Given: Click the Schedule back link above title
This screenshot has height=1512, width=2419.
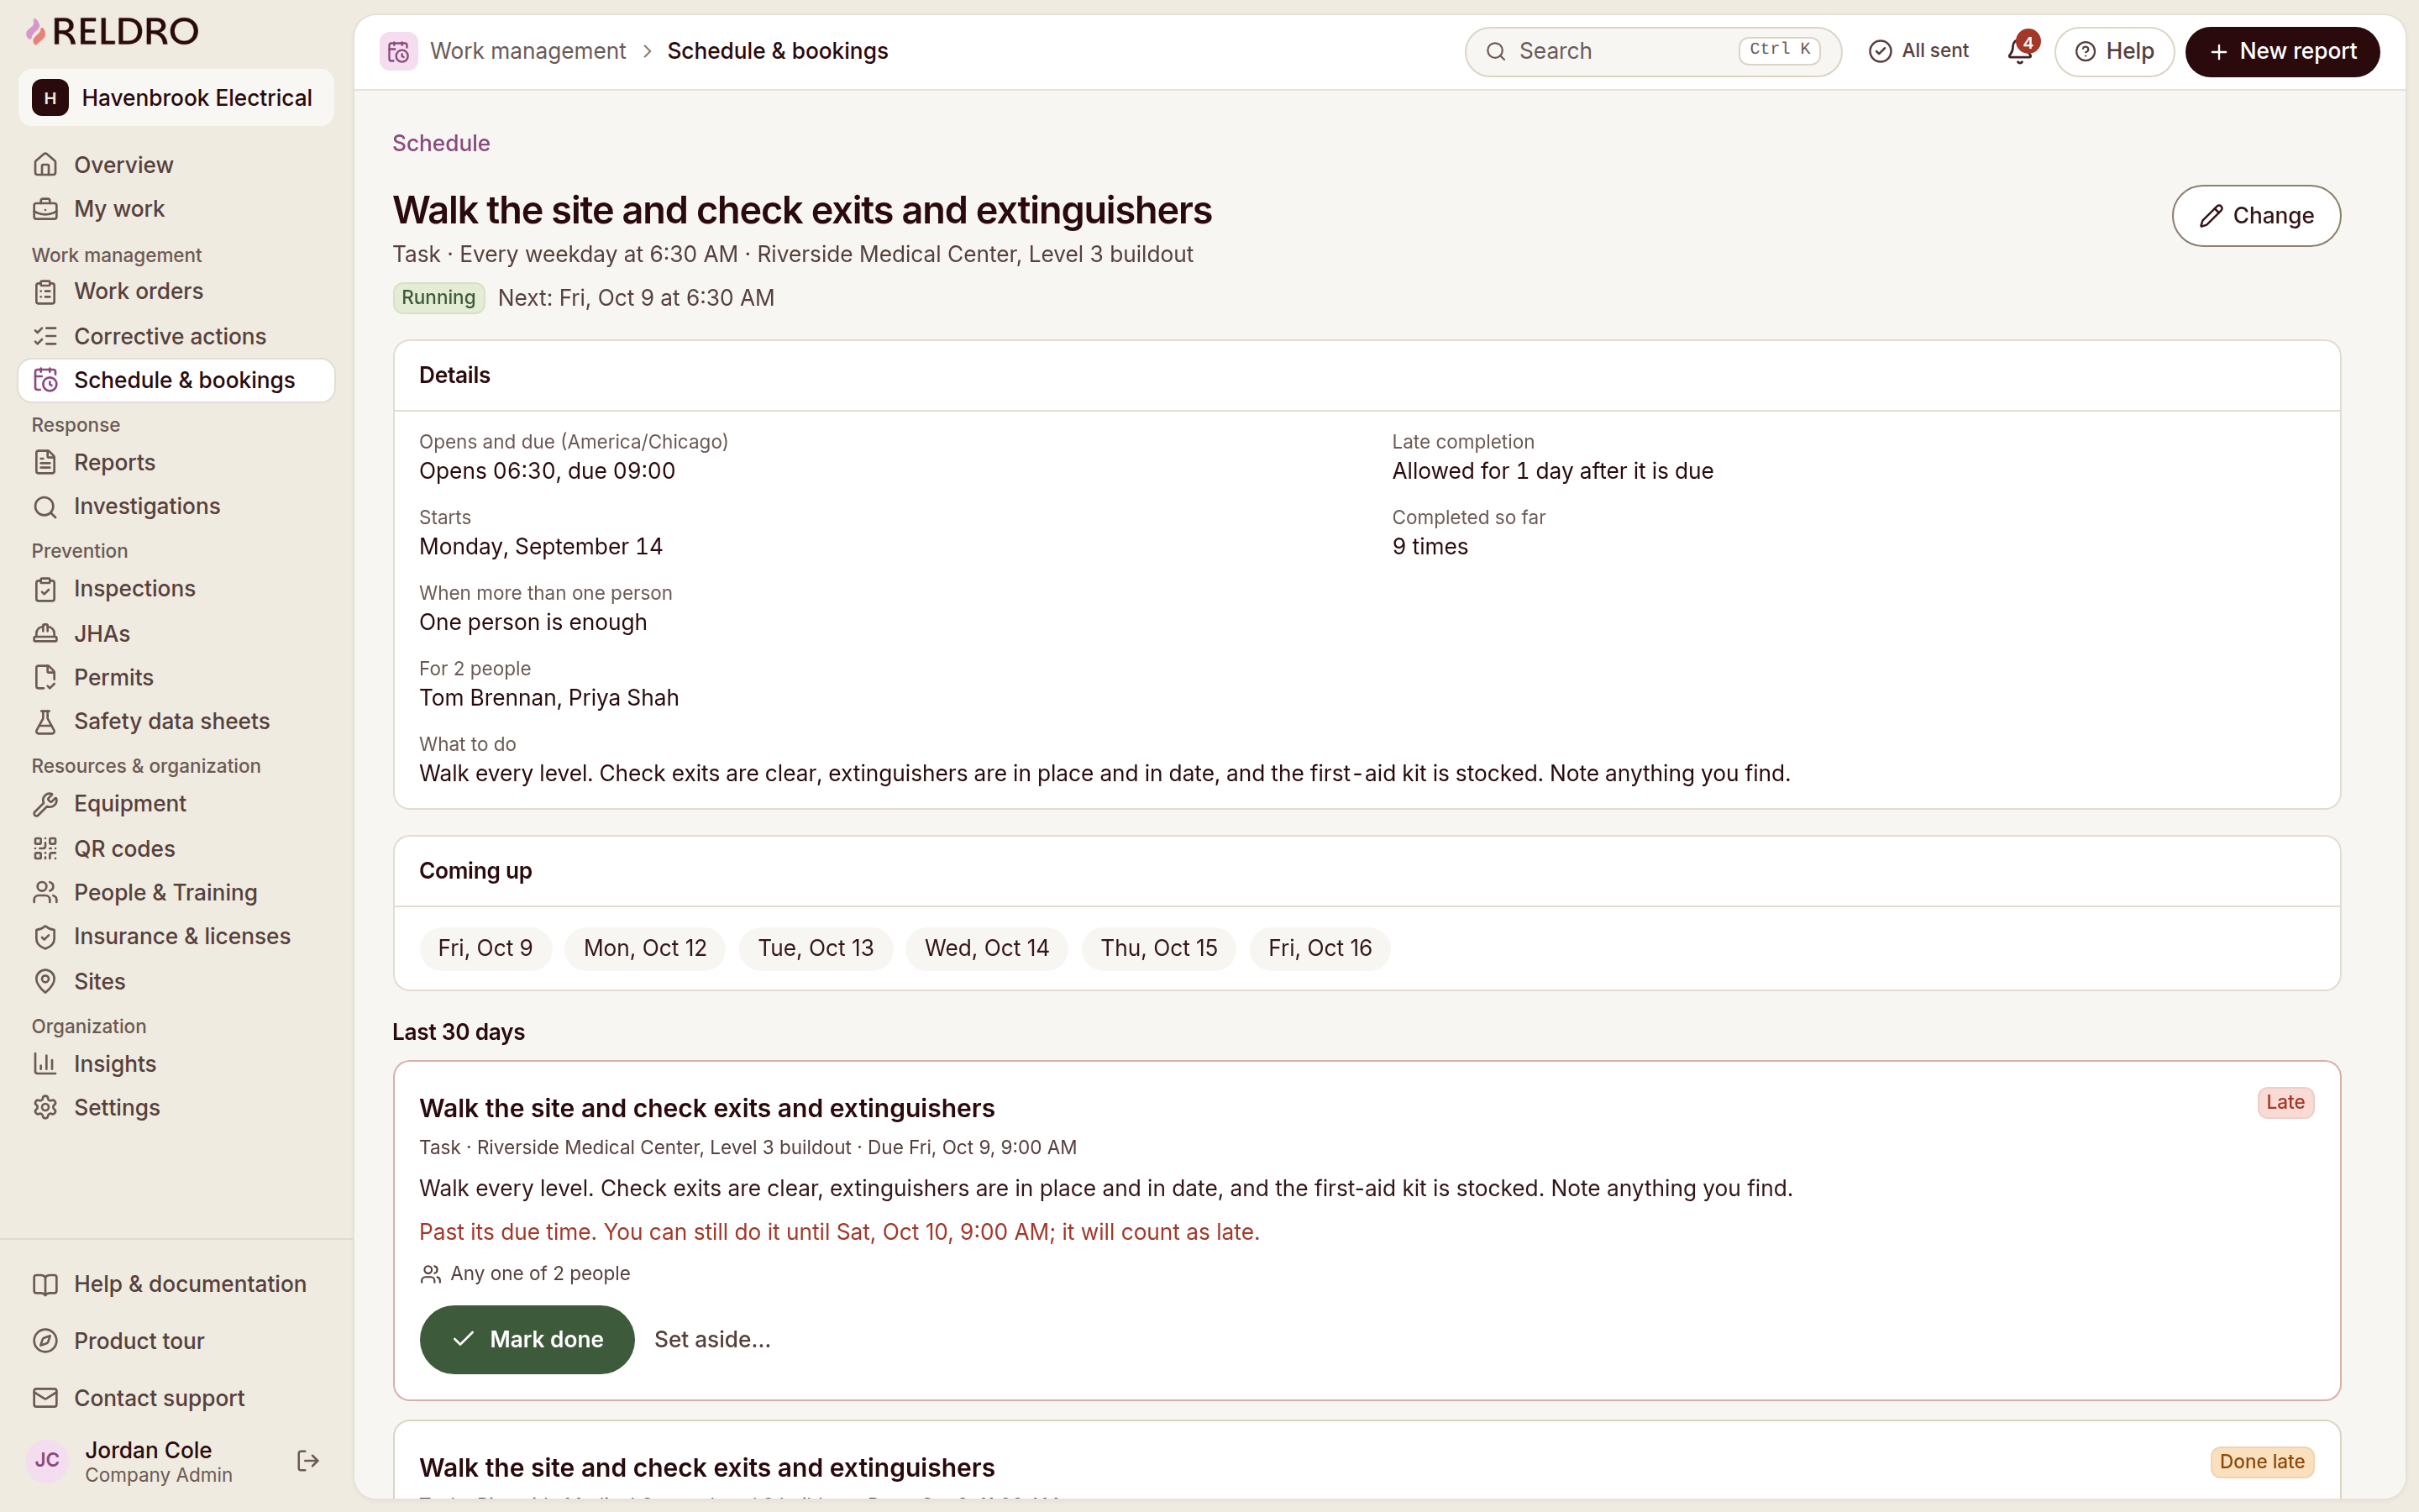Looking at the screenshot, I should [441, 143].
